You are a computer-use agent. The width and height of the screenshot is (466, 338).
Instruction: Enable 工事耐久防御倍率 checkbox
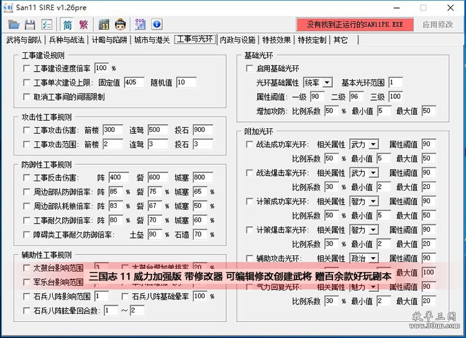27,220
